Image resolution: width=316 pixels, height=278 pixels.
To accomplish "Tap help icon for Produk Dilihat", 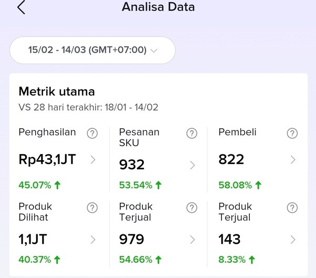I will (92, 208).
